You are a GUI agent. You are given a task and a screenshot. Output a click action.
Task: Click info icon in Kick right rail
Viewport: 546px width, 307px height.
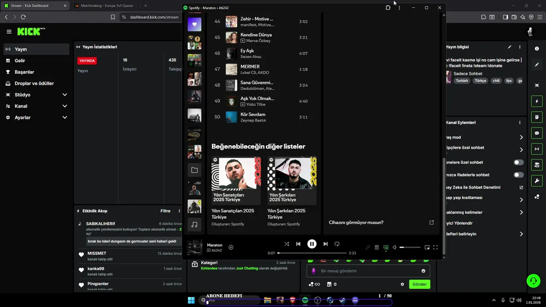(537, 49)
